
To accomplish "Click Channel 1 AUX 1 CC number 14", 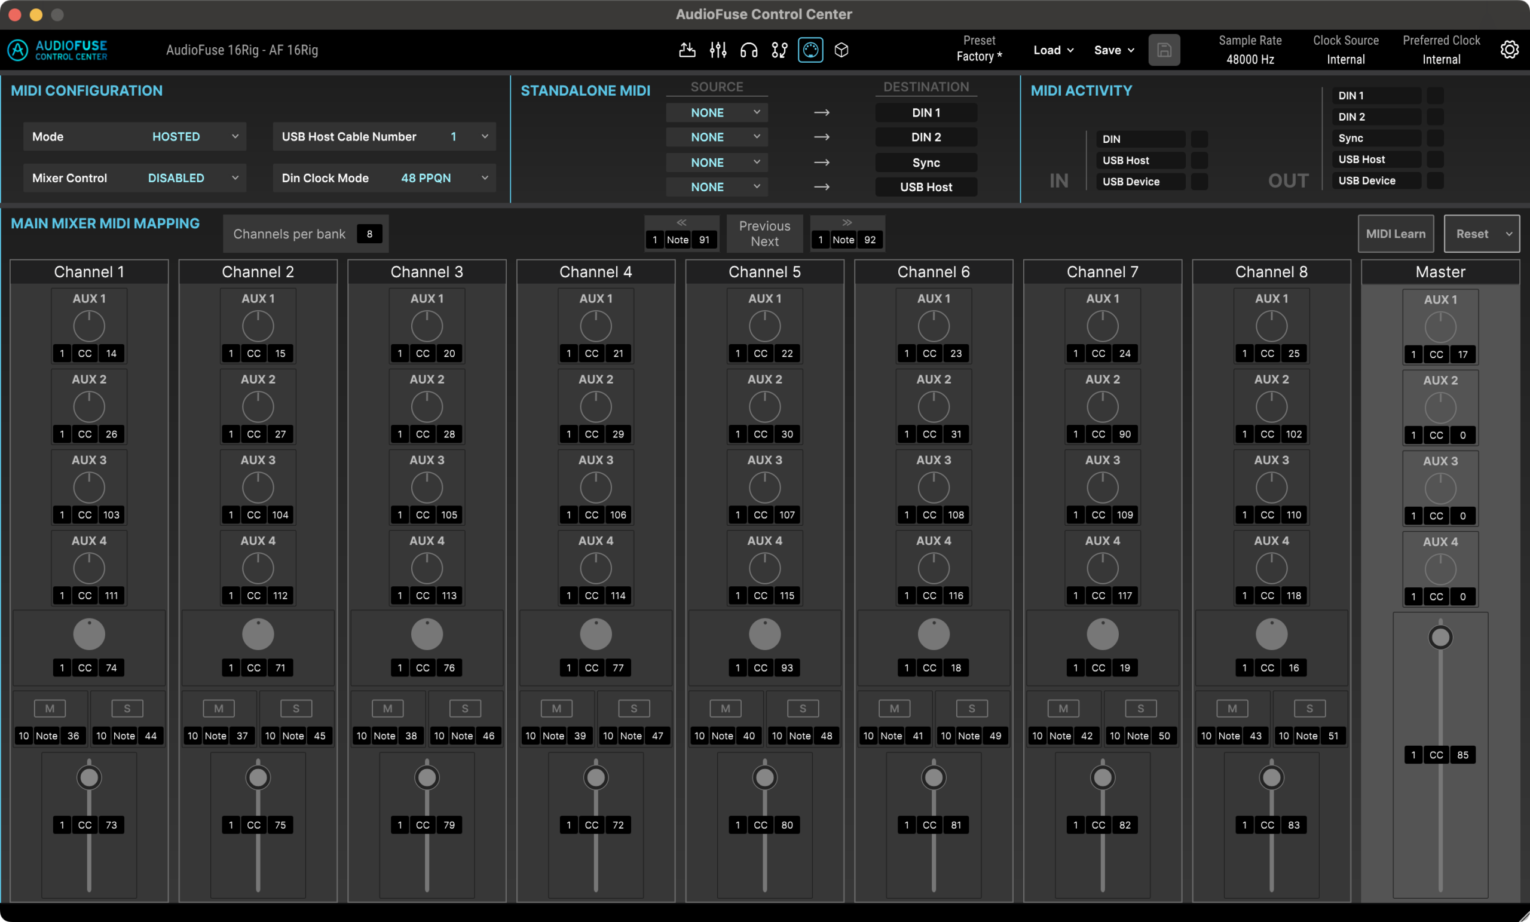I will pos(111,353).
